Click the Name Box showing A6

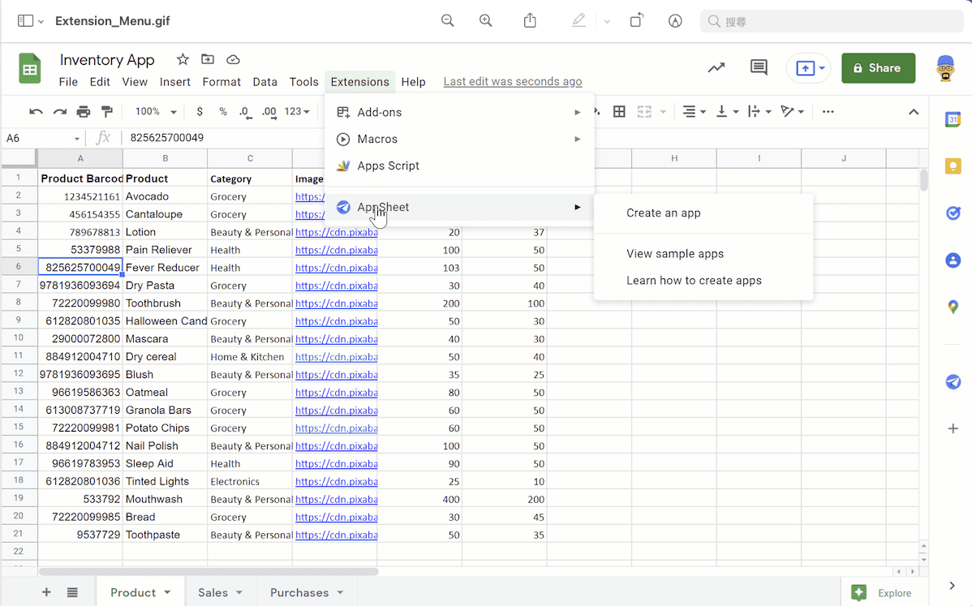[x=41, y=138]
